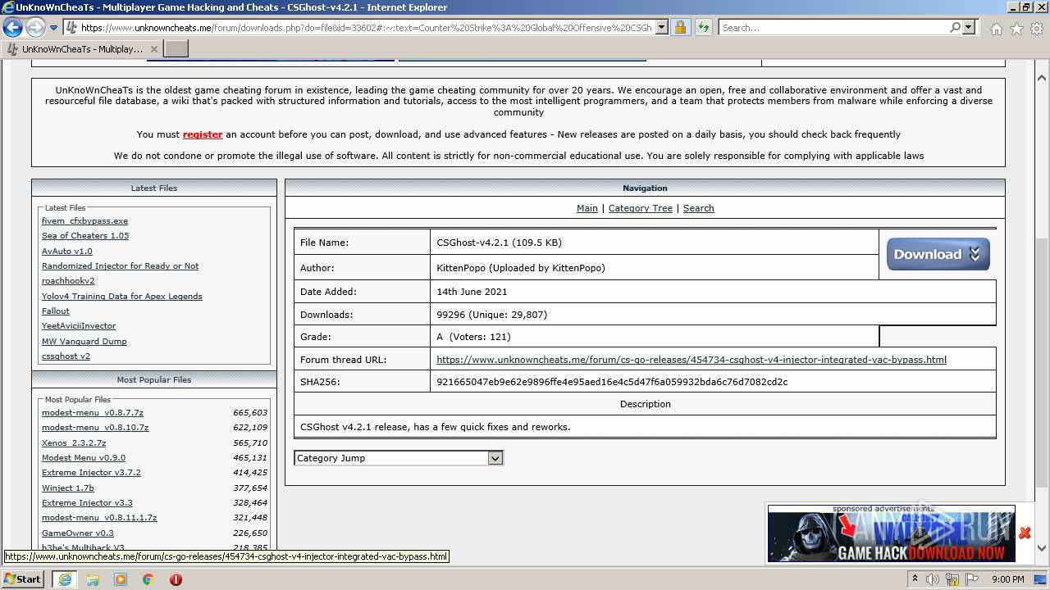1050x590 pixels.
Task: Open cssghost v2 link
Action: point(66,356)
